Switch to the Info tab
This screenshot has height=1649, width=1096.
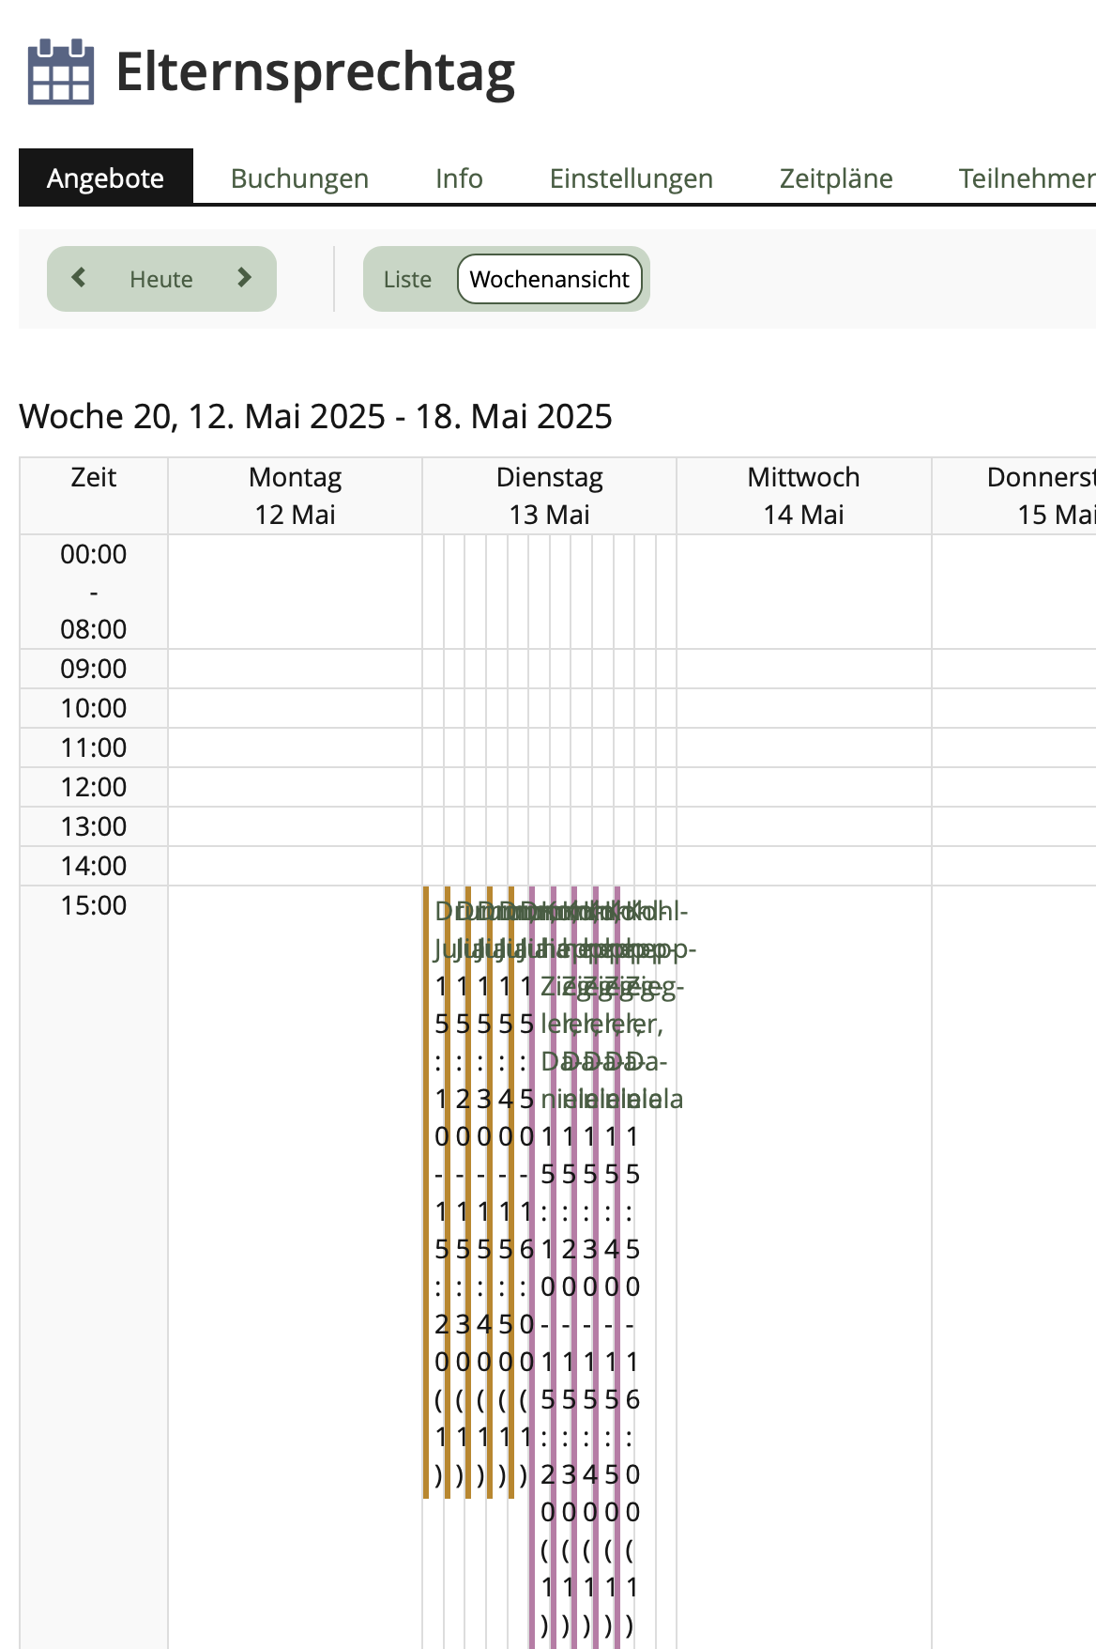coord(459,177)
